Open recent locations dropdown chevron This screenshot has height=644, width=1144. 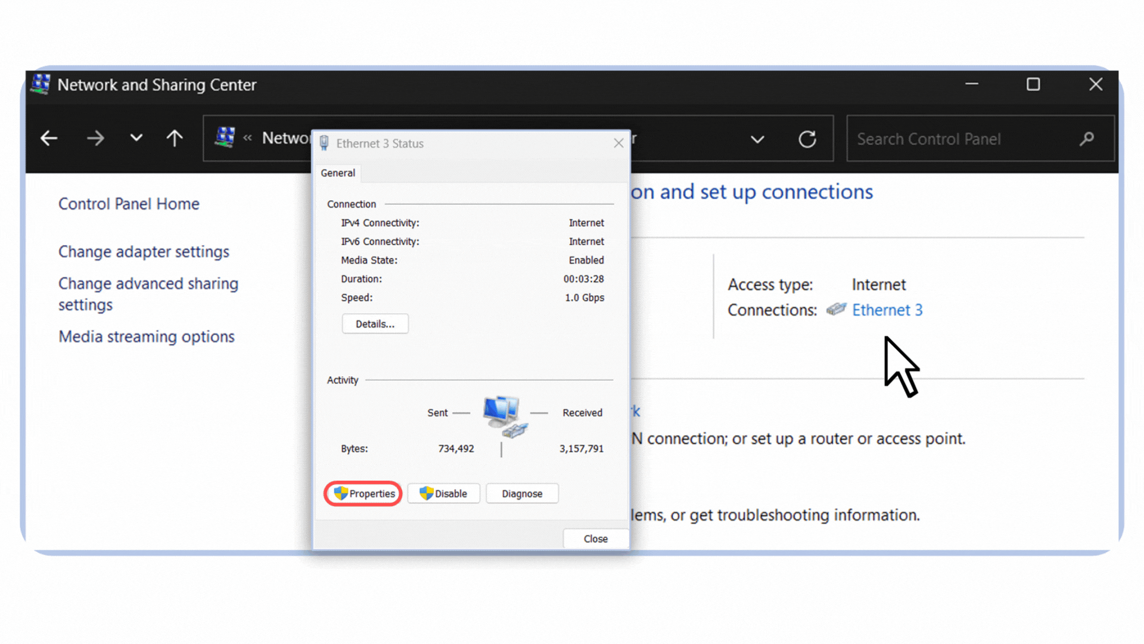136,138
